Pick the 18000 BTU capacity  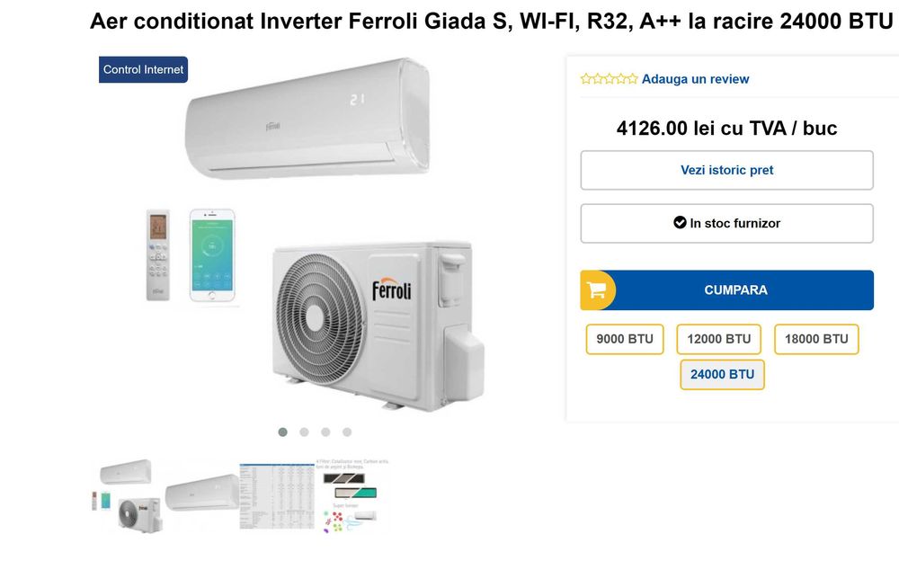(816, 339)
